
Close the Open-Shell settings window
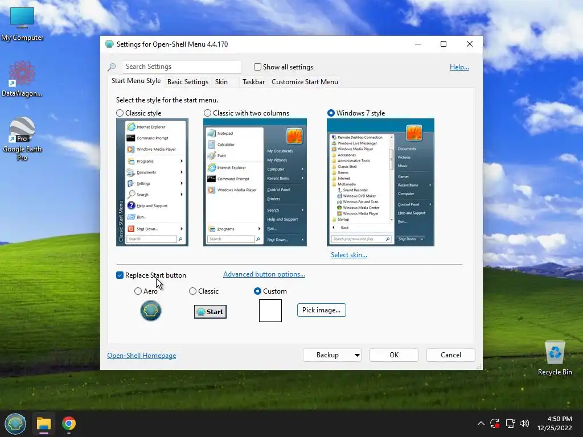click(x=470, y=44)
